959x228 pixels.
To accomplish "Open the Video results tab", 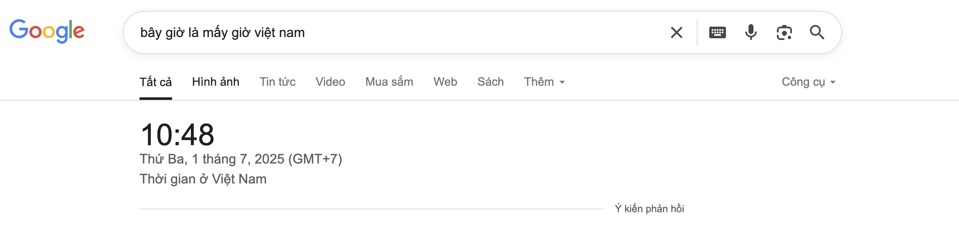I will pyautogui.click(x=330, y=82).
